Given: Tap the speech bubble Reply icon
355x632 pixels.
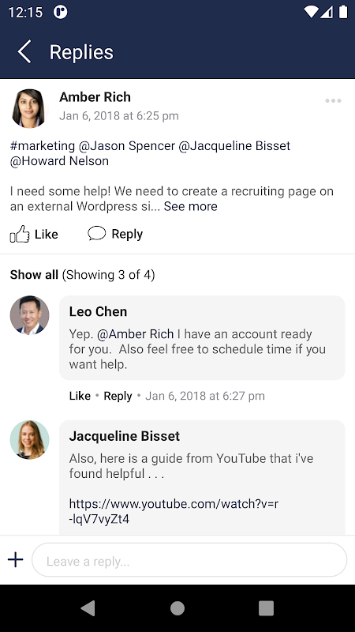Looking at the screenshot, I should coord(96,233).
